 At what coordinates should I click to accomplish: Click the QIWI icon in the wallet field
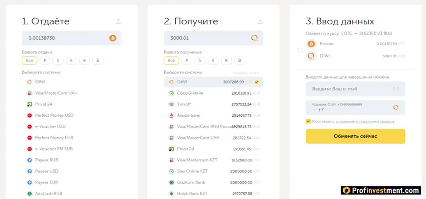[x=396, y=107]
